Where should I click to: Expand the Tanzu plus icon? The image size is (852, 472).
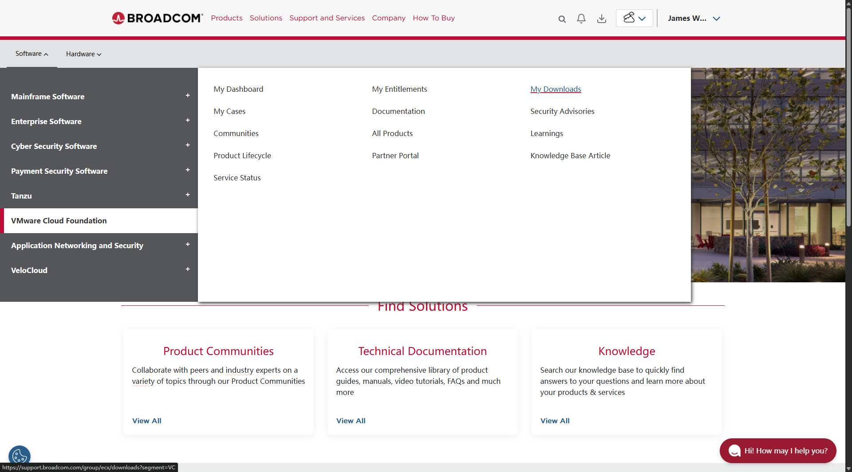point(188,195)
